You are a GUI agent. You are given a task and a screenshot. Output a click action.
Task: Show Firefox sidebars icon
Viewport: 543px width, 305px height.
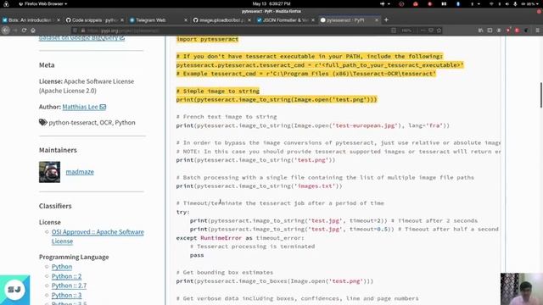[x=490, y=30]
